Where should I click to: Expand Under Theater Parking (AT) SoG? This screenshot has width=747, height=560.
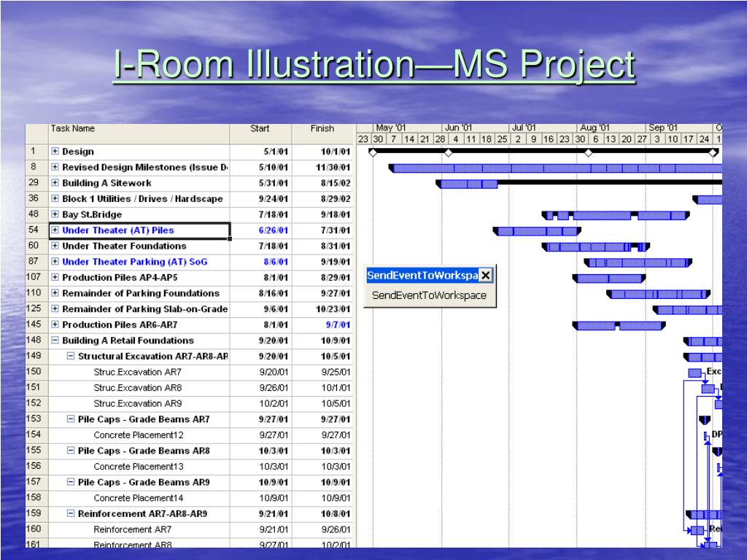click(x=55, y=261)
